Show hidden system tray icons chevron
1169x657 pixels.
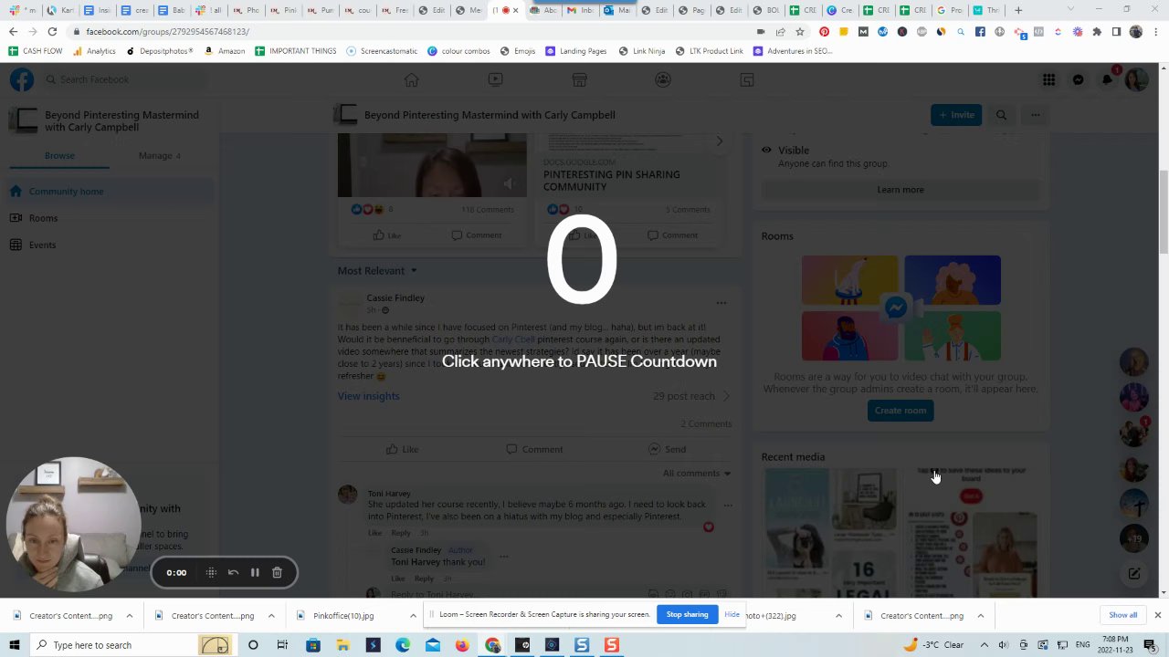(x=983, y=645)
